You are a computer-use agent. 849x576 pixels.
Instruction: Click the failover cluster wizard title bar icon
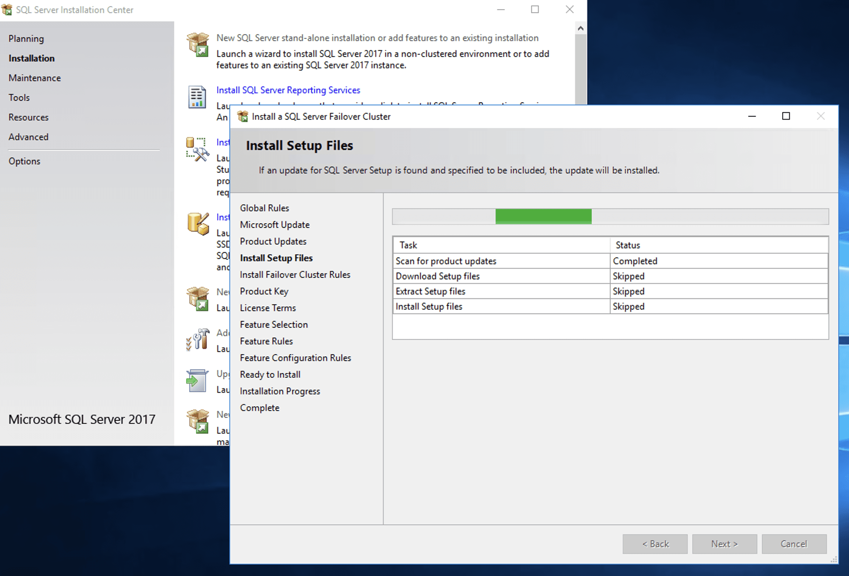point(243,116)
